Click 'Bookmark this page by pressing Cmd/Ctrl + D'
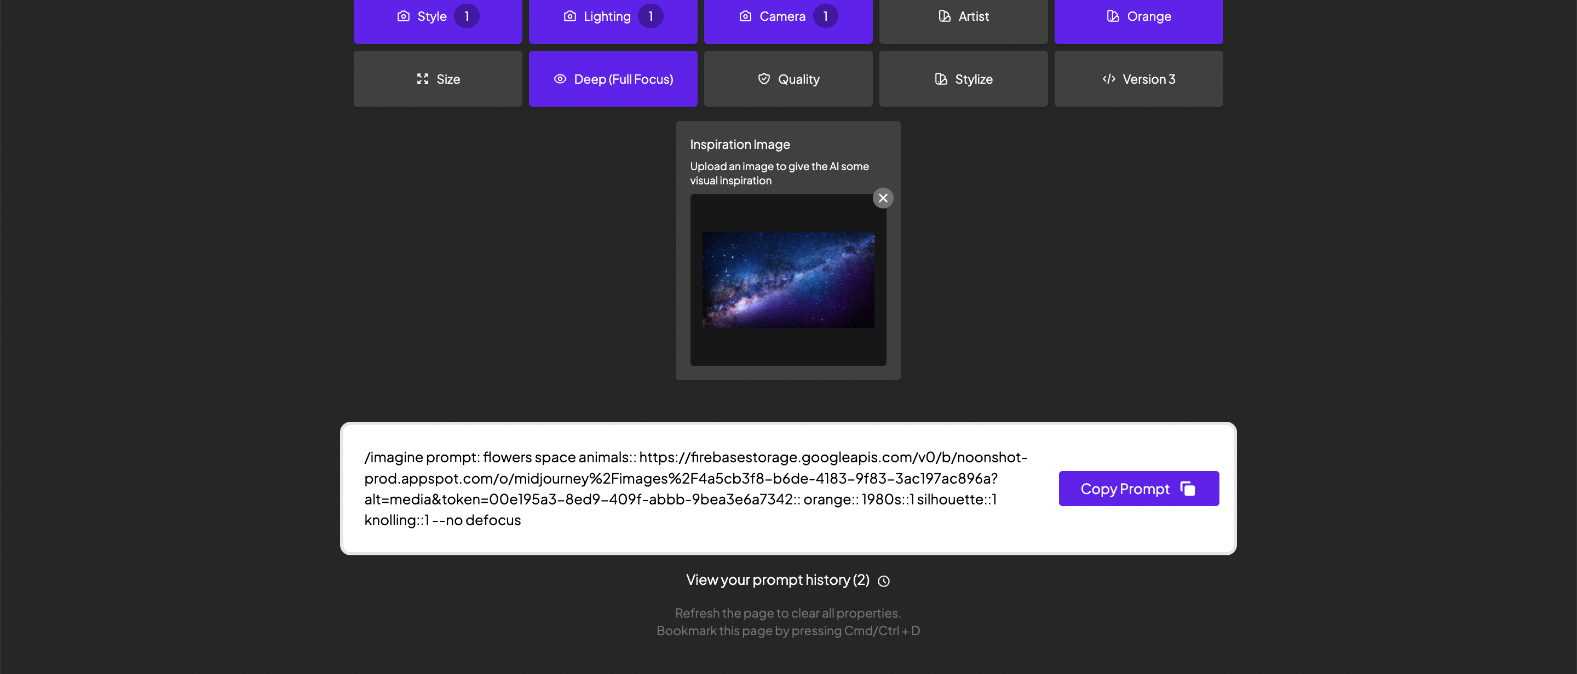Image resolution: width=1577 pixels, height=674 pixels. 788,631
